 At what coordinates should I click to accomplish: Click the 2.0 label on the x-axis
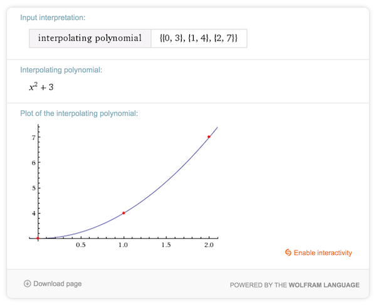pos(209,245)
